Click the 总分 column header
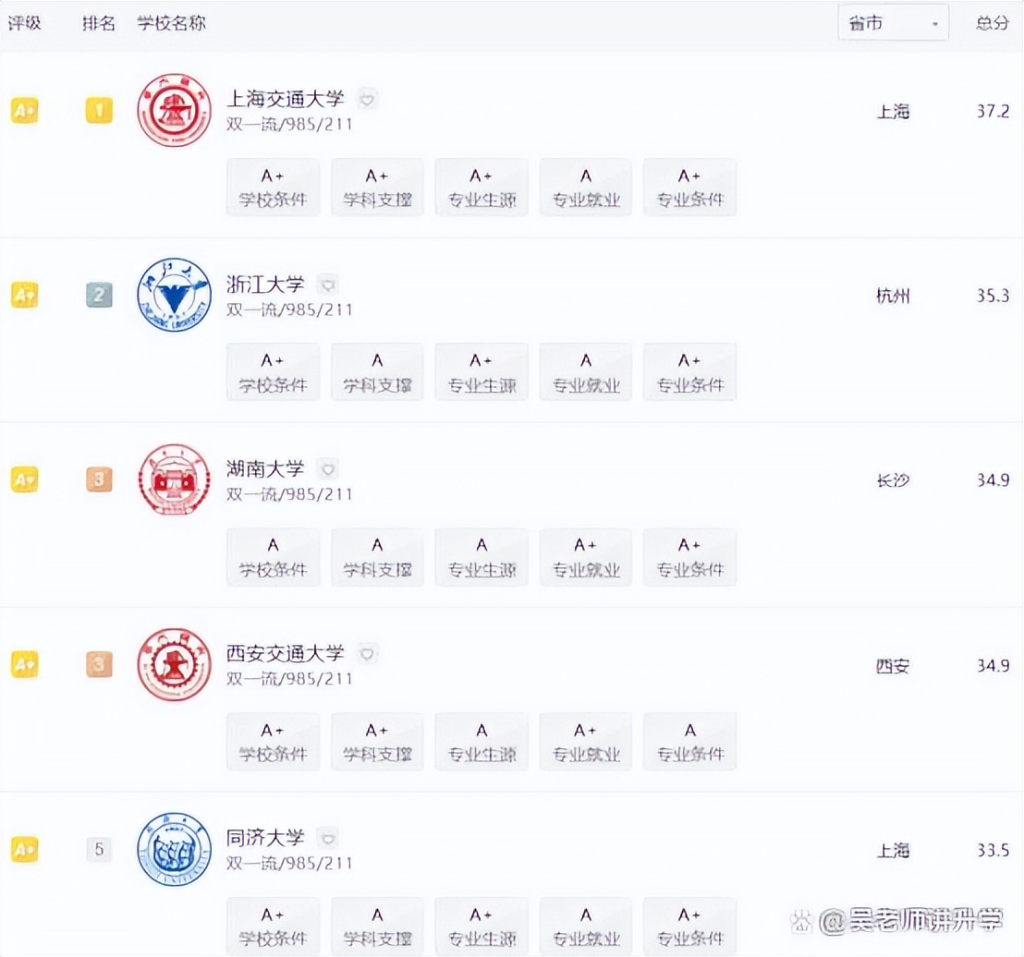 (x=991, y=22)
